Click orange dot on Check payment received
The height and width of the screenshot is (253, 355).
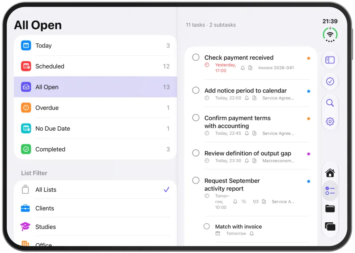click(308, 58)
